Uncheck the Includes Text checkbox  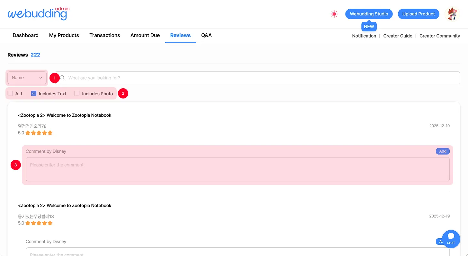pyautogui.click(x=34, y=93)
